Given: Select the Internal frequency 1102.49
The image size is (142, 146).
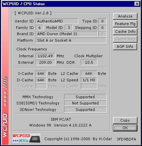Looking at the screenshot, I should coord(45,56).
